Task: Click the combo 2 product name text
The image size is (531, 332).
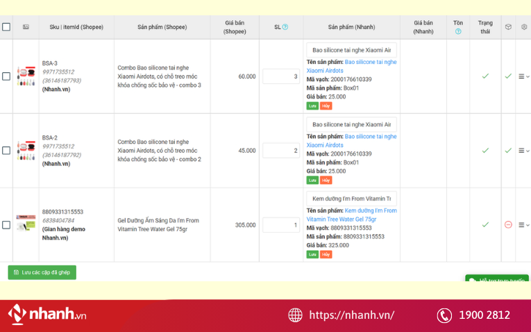Action: pyautogui.click(x=159, y=151)
